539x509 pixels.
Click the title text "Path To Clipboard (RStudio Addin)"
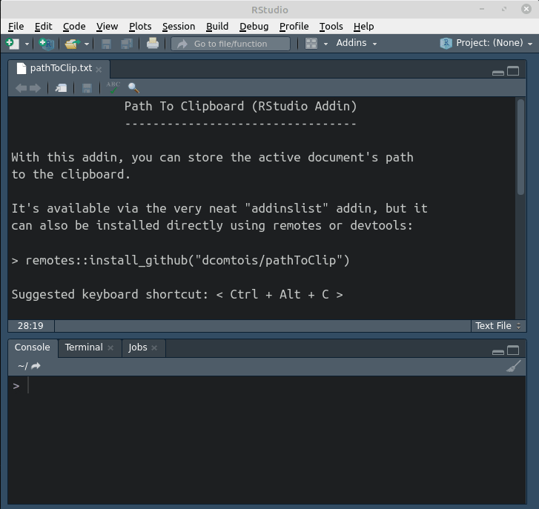click(x=240, y=106)
